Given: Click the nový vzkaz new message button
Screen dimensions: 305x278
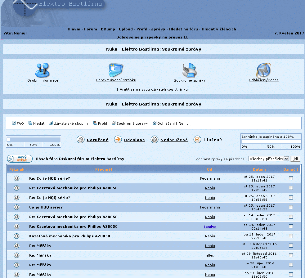Looking at the screenshot, I should (20, 159).
